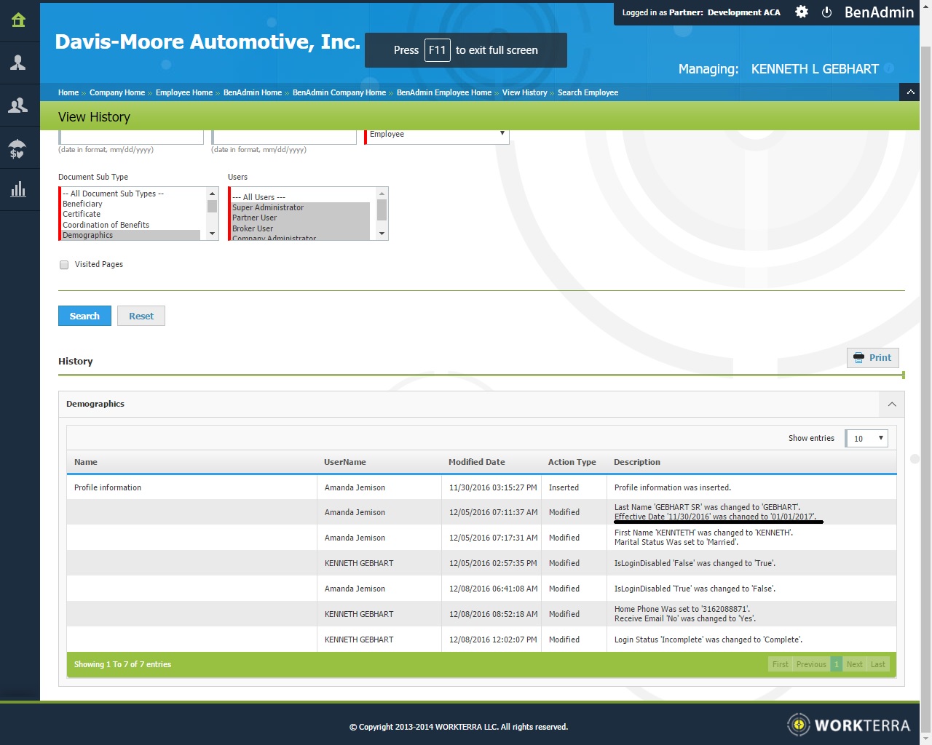Viewport: 932px width, 745px height.
Task: Open Employee Home breadcrumb
Action: [184, 92]
